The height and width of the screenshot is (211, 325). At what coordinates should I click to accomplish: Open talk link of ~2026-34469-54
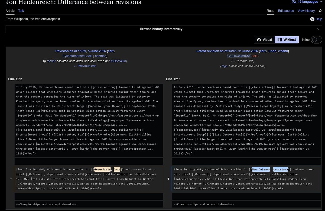tap(255, 56)
